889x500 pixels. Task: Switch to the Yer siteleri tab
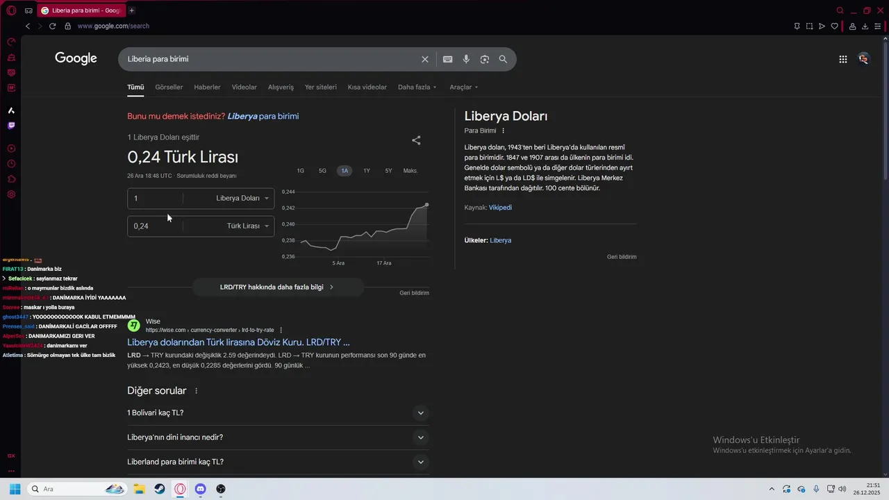321,87
